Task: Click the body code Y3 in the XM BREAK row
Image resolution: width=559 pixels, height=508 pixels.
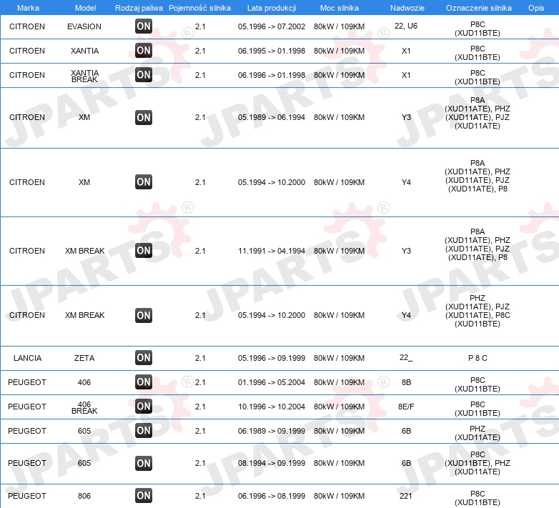Action: 407,251
